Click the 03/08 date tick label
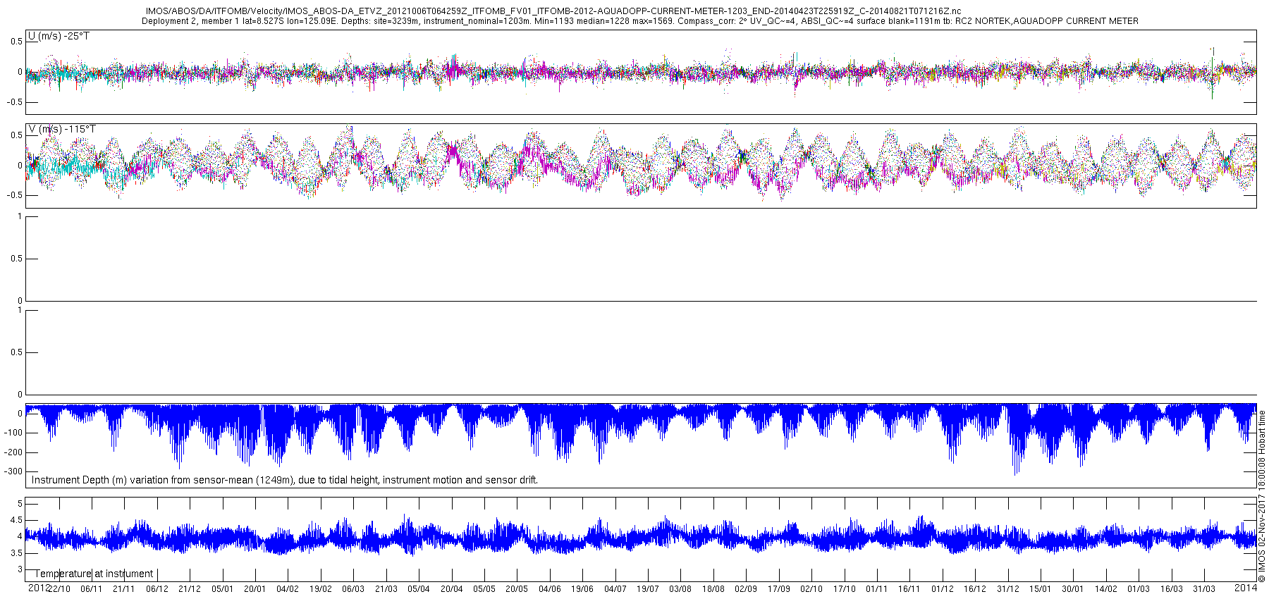The height and width of the screenshot is (599, 1269). (680, 589)
